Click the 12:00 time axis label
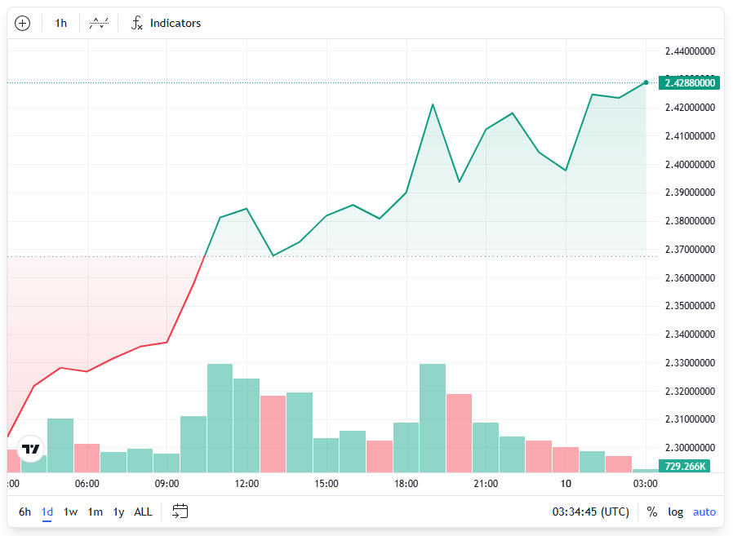The image size is (733, 536). tap(247, 484)
